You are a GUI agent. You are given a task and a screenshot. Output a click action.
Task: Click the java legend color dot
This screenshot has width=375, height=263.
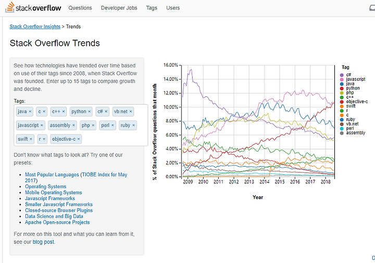point(342,84)
